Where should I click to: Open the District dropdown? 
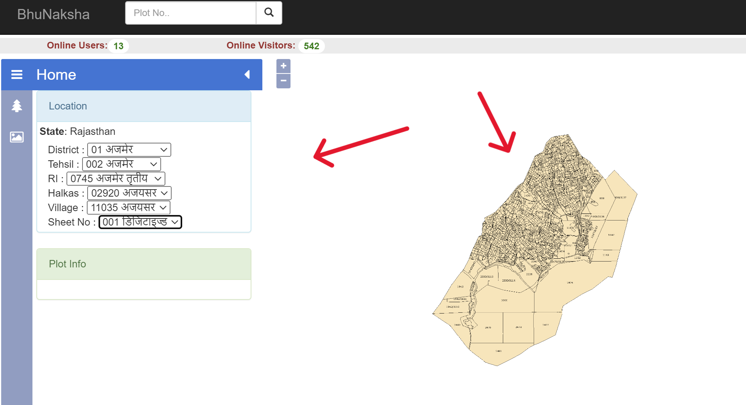[129, 150]
